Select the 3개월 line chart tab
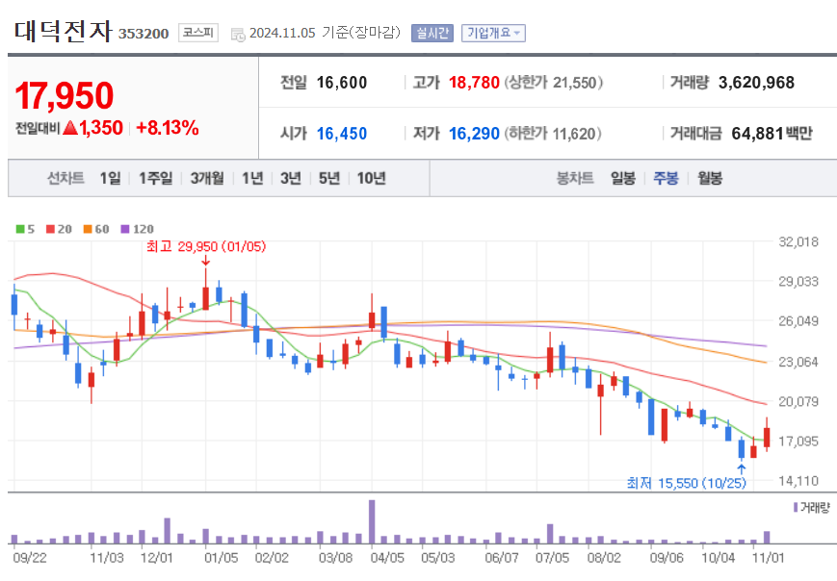Image resolution: width=837 pixels, height=581 pixels. click(207, 178)
